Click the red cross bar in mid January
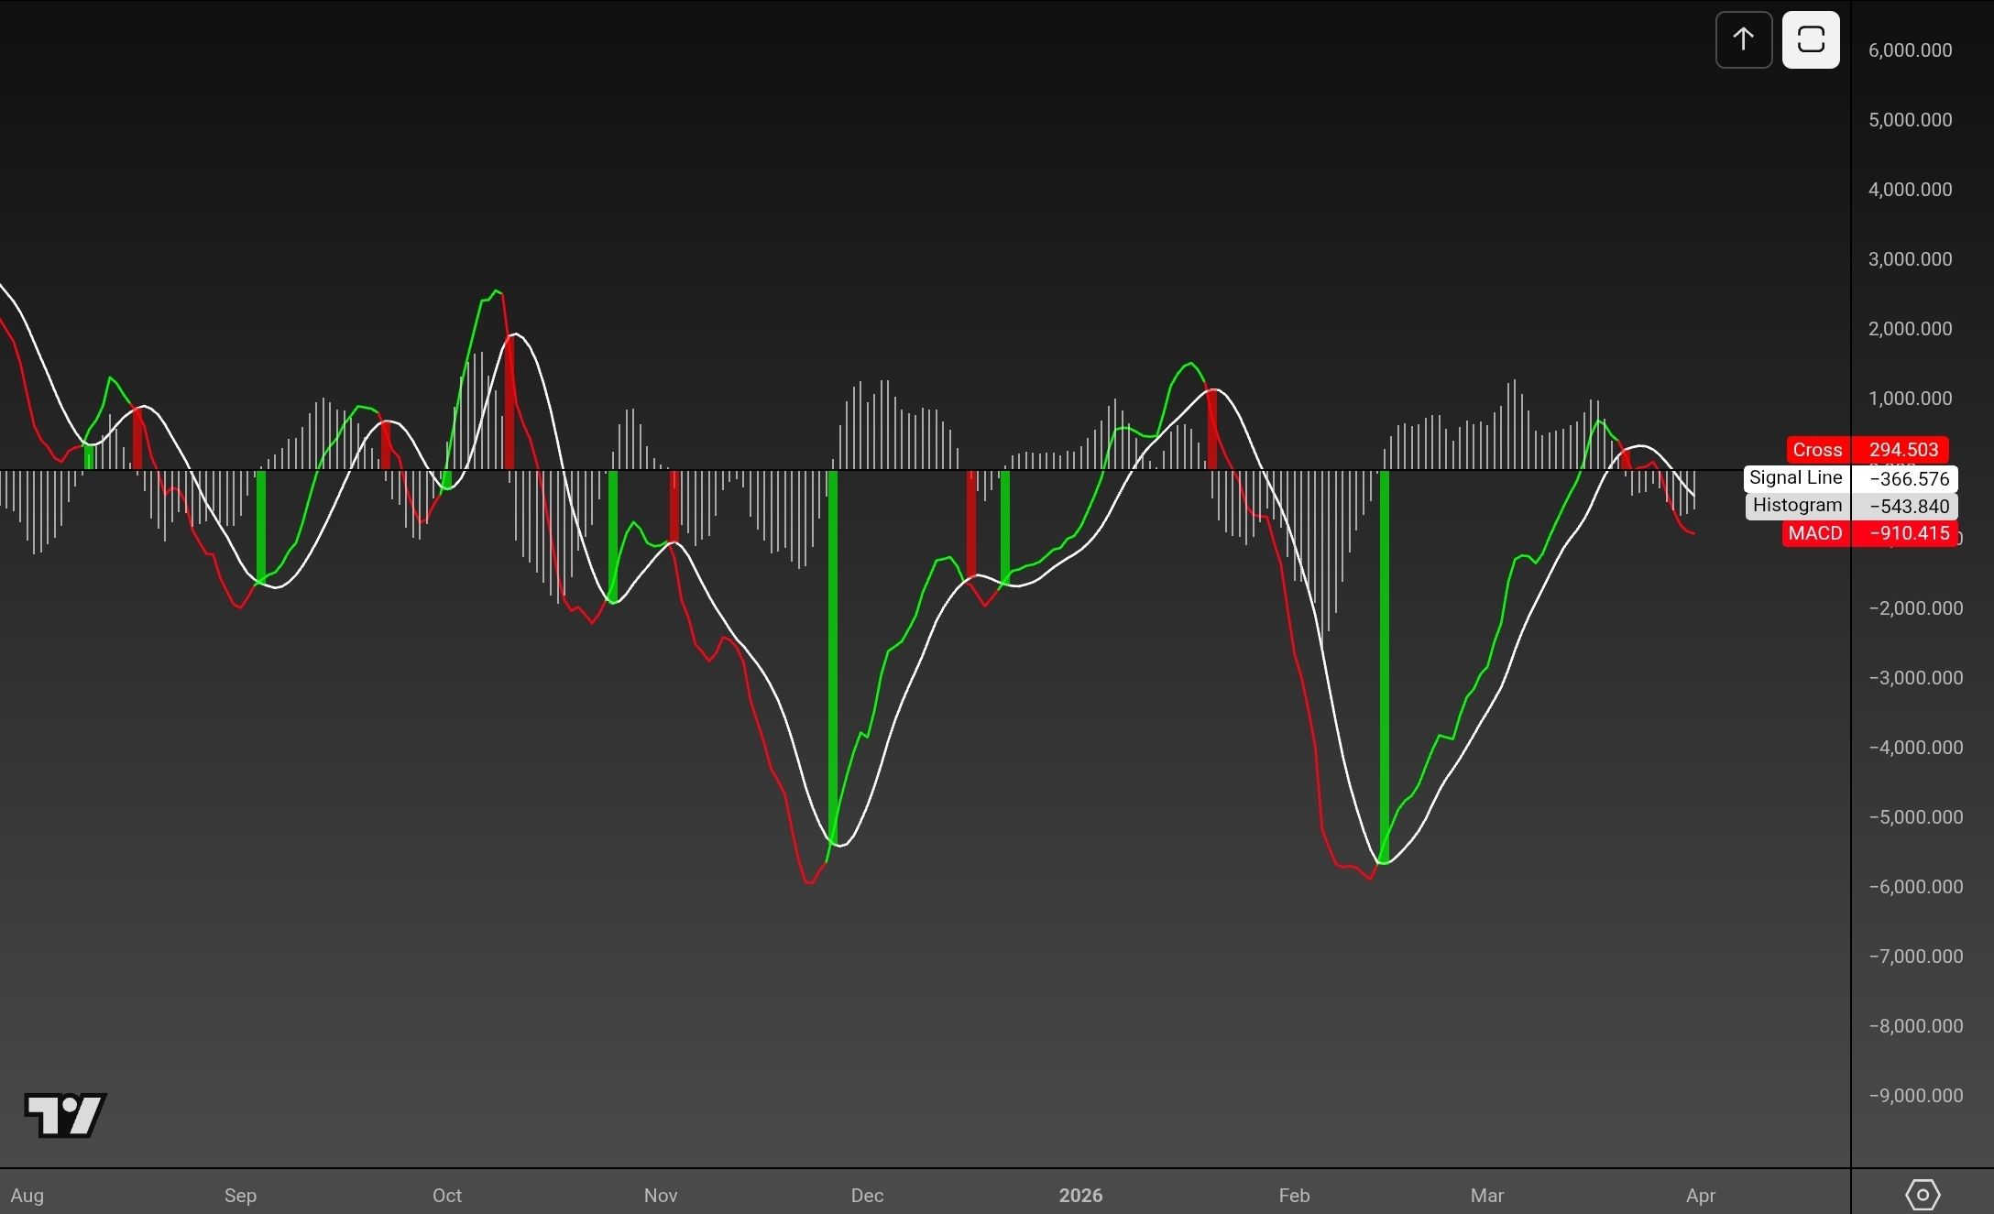 [1212, 430]
